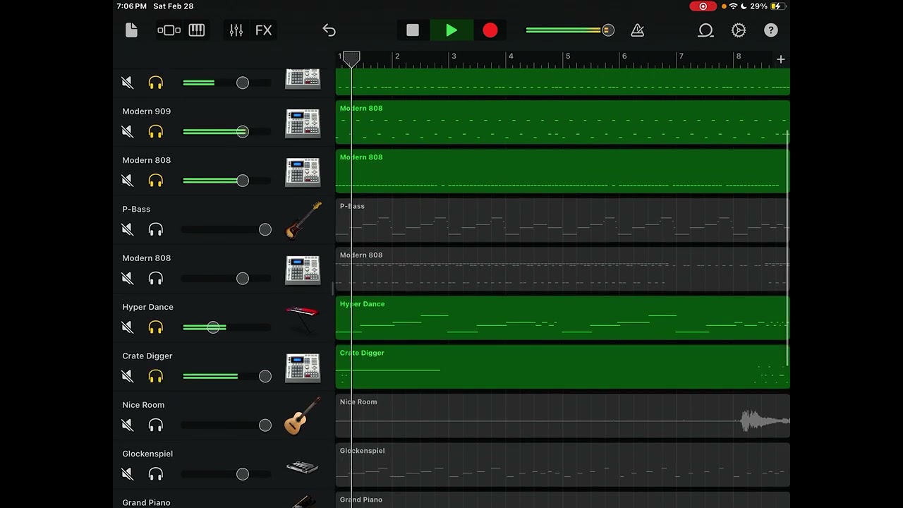The image size is (903, 508).
Task: Unsolo the Modern 909 track
Action: click(156, 132)
